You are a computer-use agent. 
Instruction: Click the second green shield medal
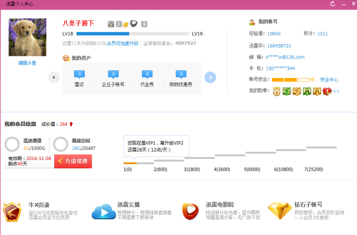coord(307,91)
